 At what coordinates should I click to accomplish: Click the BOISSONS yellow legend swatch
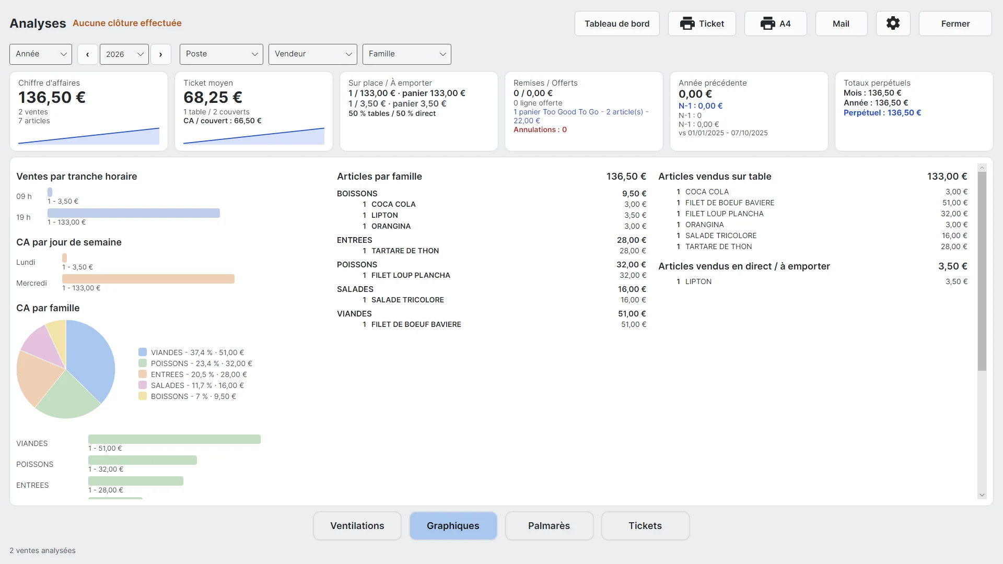[x=143, y=396]
